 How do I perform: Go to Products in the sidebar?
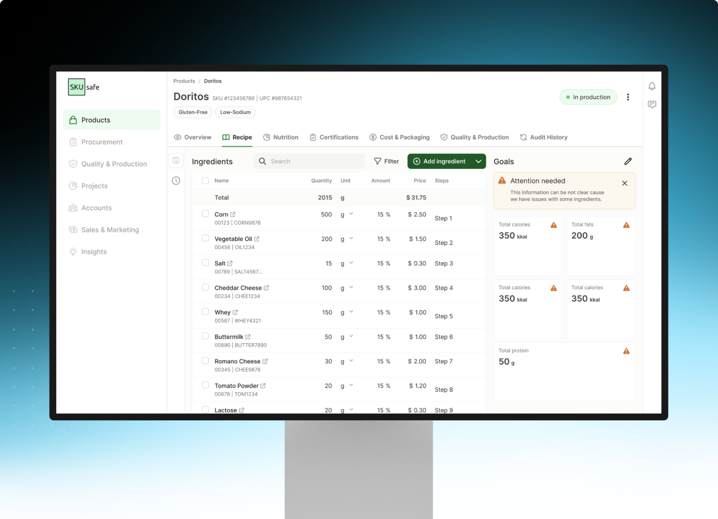[x=112, y=120]
